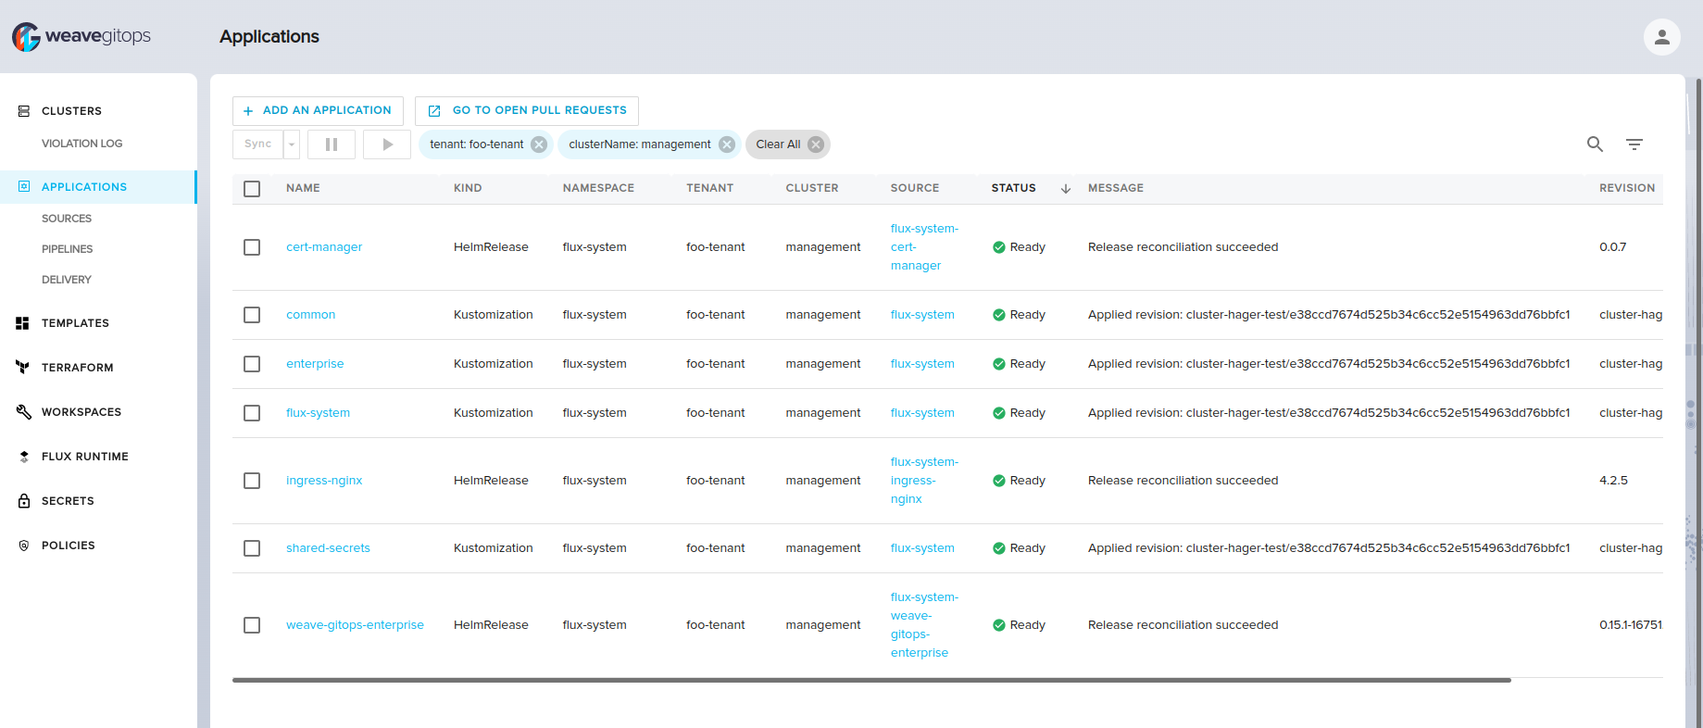Click the Terraform sidebar icon

point(23,368)
